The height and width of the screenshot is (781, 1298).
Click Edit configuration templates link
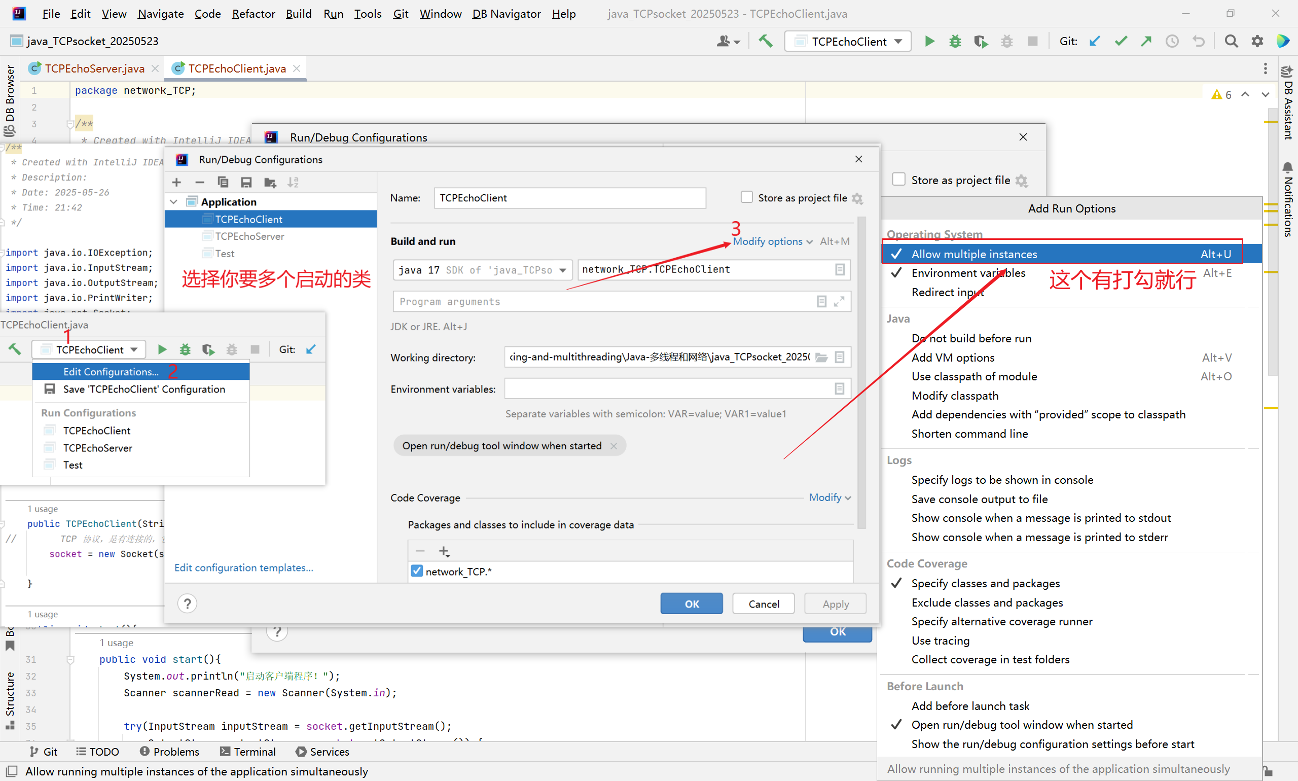point(243,567)
